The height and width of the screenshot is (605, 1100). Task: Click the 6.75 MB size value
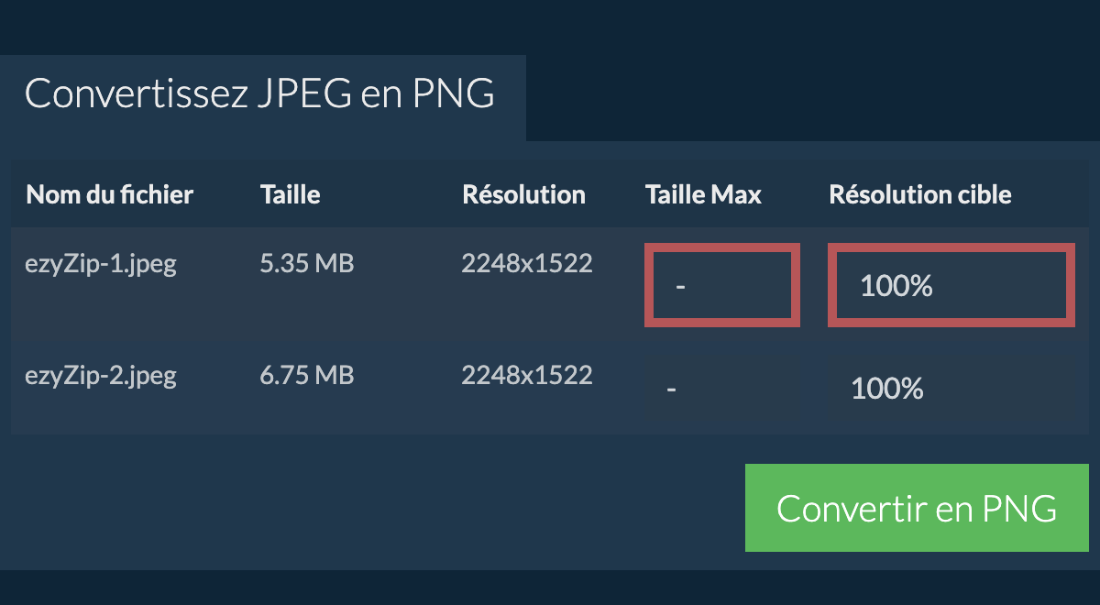306,375
